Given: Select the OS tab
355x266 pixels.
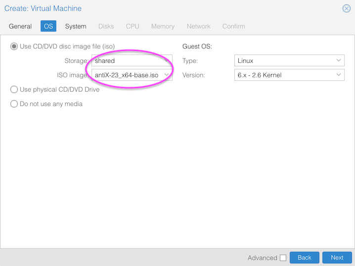Looking at the screenshot, I should 48,26.
